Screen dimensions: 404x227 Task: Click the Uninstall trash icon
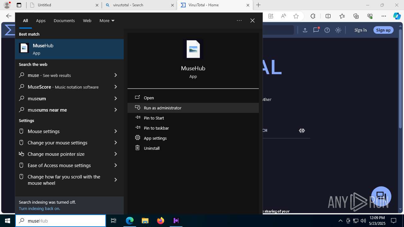(138, 148)
